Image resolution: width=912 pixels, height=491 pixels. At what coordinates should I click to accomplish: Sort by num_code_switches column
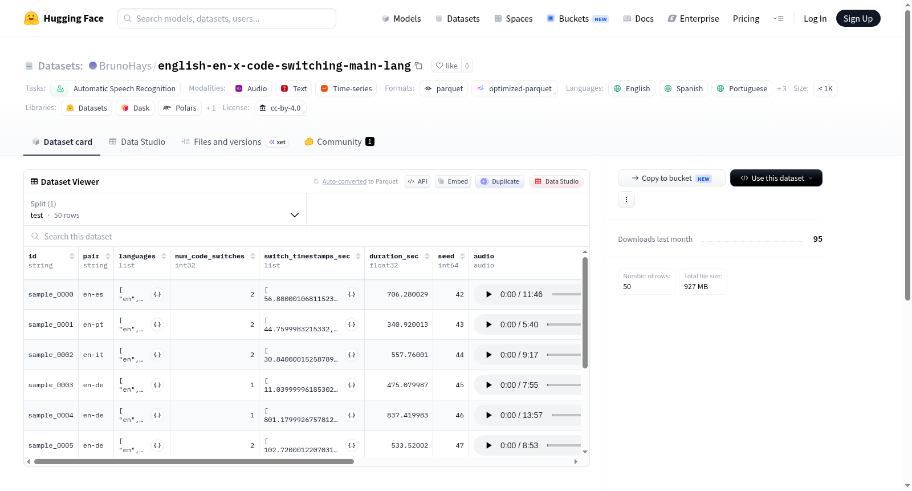[x=253, y=256]
